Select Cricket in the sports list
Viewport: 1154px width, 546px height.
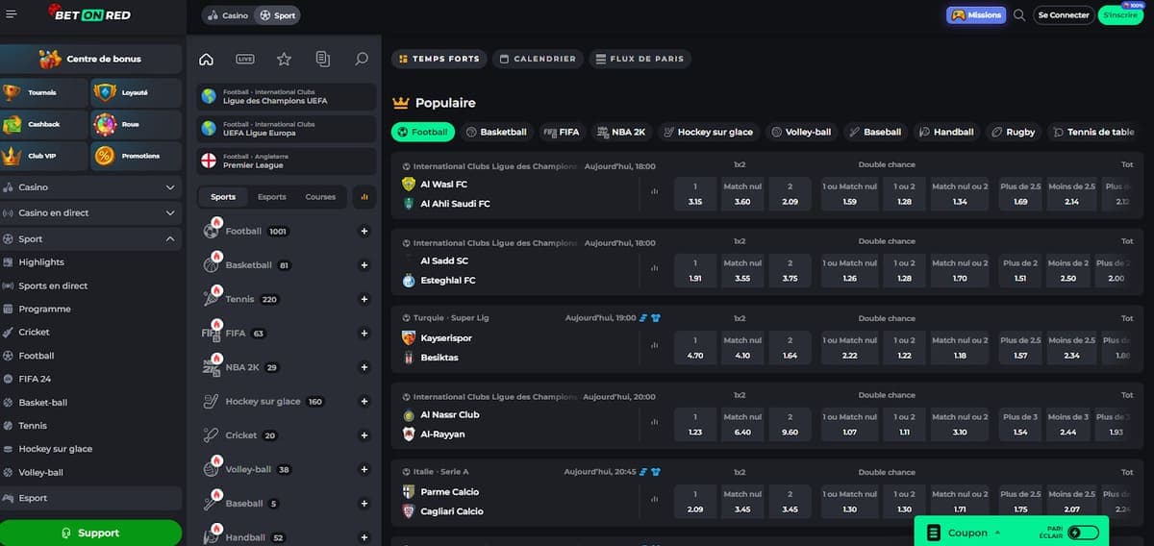click(240, 435)
